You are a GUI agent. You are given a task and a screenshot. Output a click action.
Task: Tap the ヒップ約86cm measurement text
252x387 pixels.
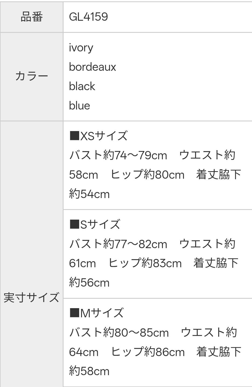coord(148,352)
